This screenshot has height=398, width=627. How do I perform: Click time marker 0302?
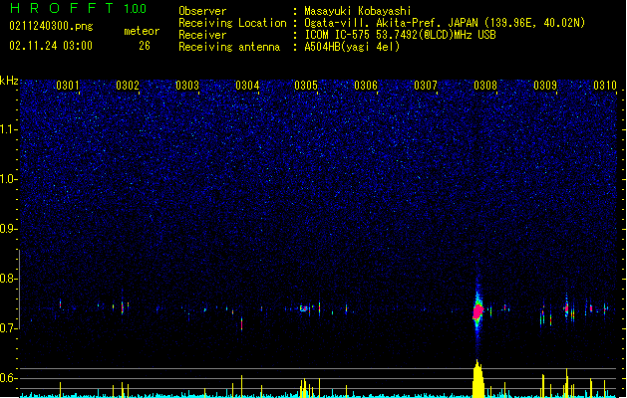[x=128, y=86]
